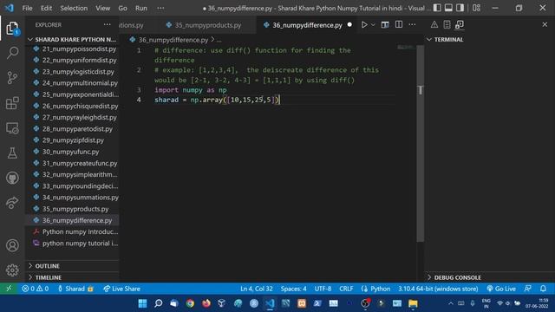This screenshot has width=555, height=312.
Task: Start Live Share from status bar
Action: point(121,289)
